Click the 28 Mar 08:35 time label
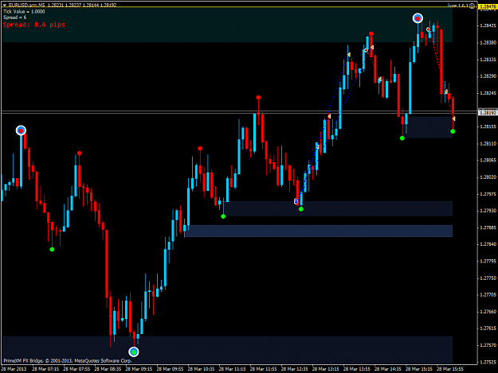Viewport: 498px width, 373px height. click(x=108, y=369)
